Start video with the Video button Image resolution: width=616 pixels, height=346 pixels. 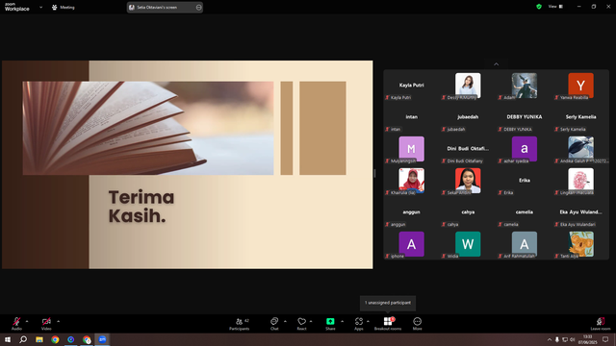[x=46, y=324]
